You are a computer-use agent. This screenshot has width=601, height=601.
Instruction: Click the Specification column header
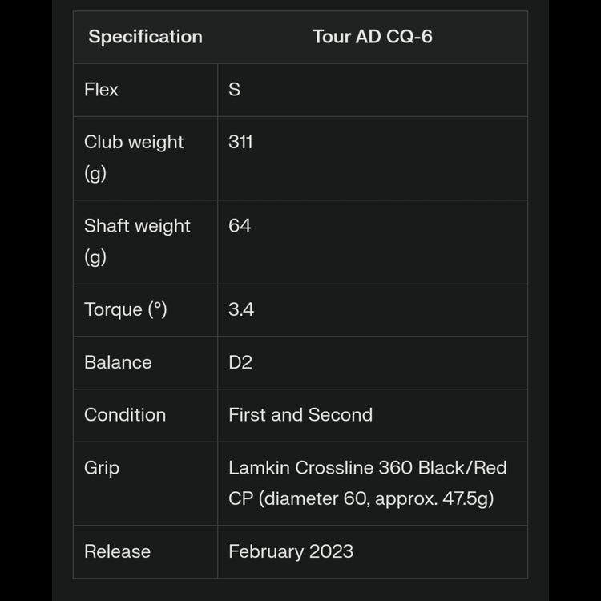145,37
